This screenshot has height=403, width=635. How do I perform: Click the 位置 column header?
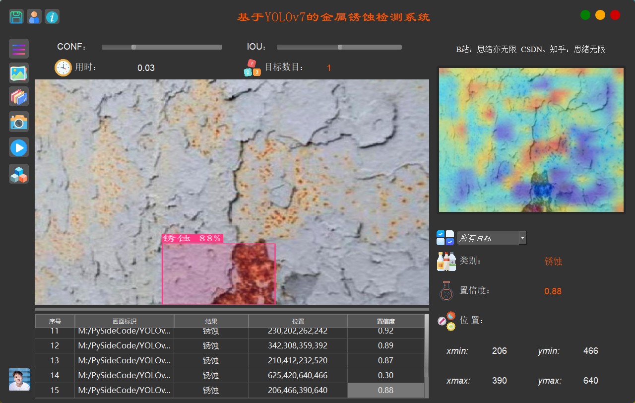[298, 321]
